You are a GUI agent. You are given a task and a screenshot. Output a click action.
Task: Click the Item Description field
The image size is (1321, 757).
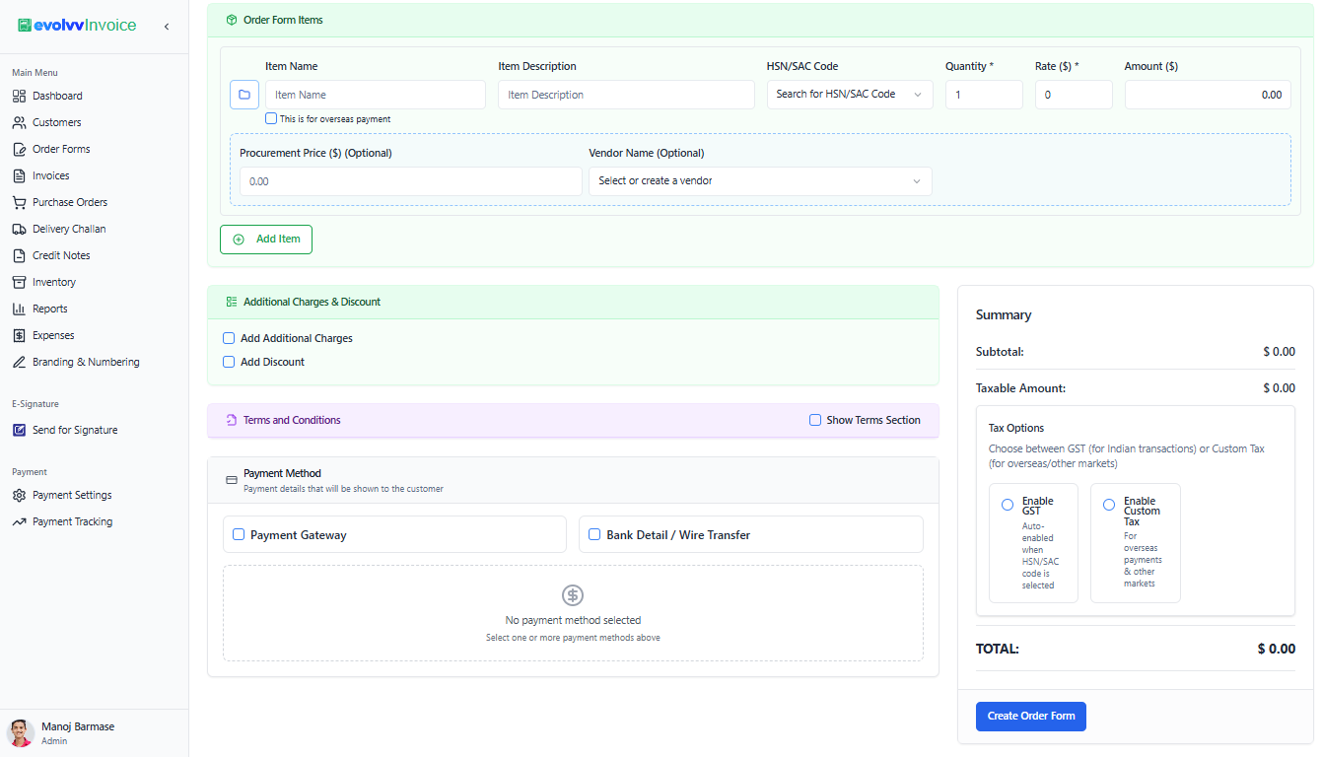[x=626, y=95]
